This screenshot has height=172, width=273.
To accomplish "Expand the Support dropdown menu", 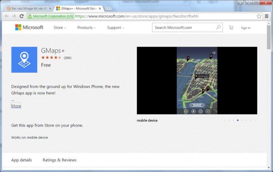I will (x=116, y=28).
